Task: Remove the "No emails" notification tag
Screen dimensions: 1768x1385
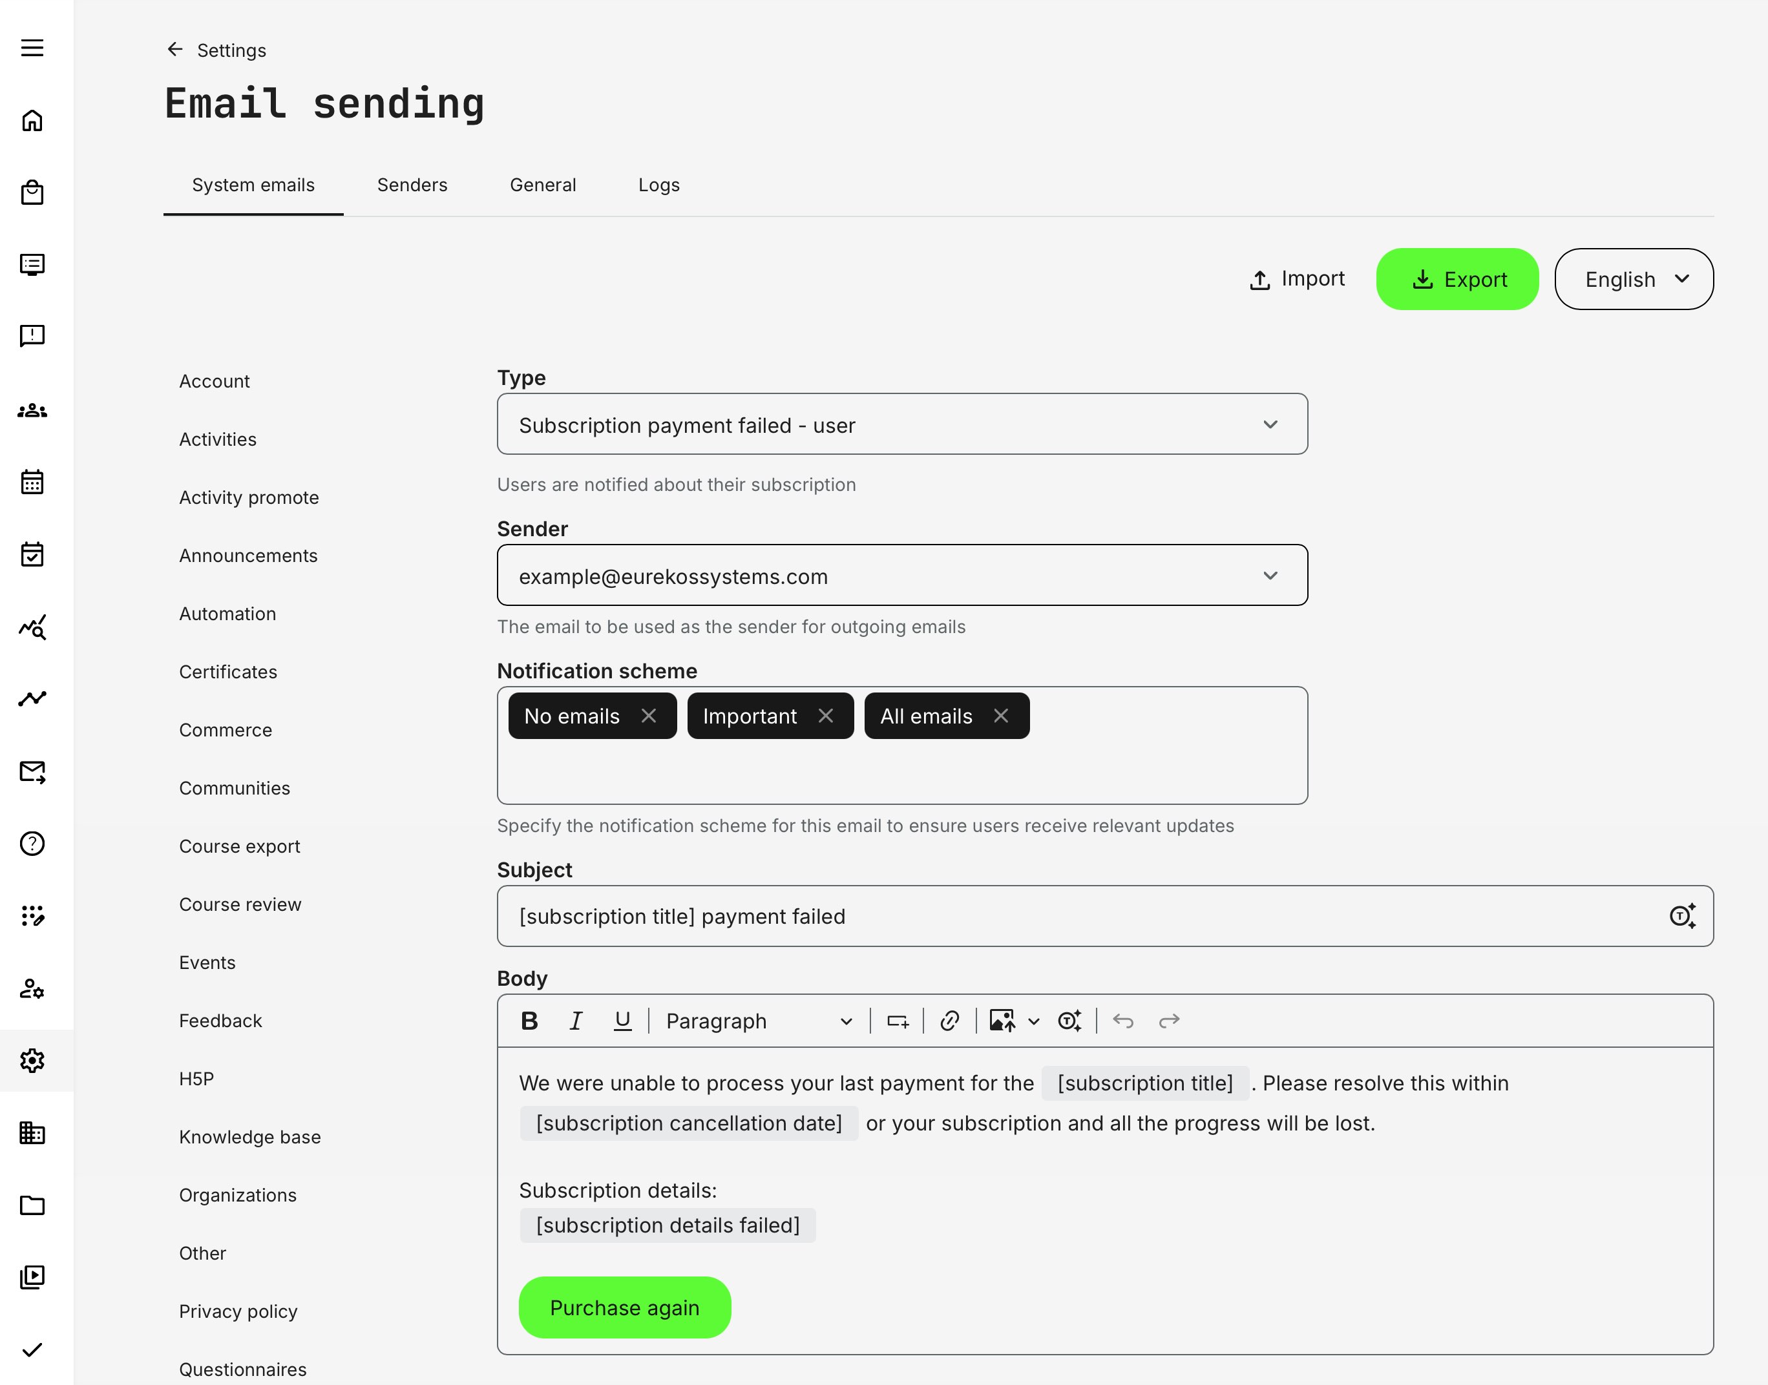Action: point(649,716)
